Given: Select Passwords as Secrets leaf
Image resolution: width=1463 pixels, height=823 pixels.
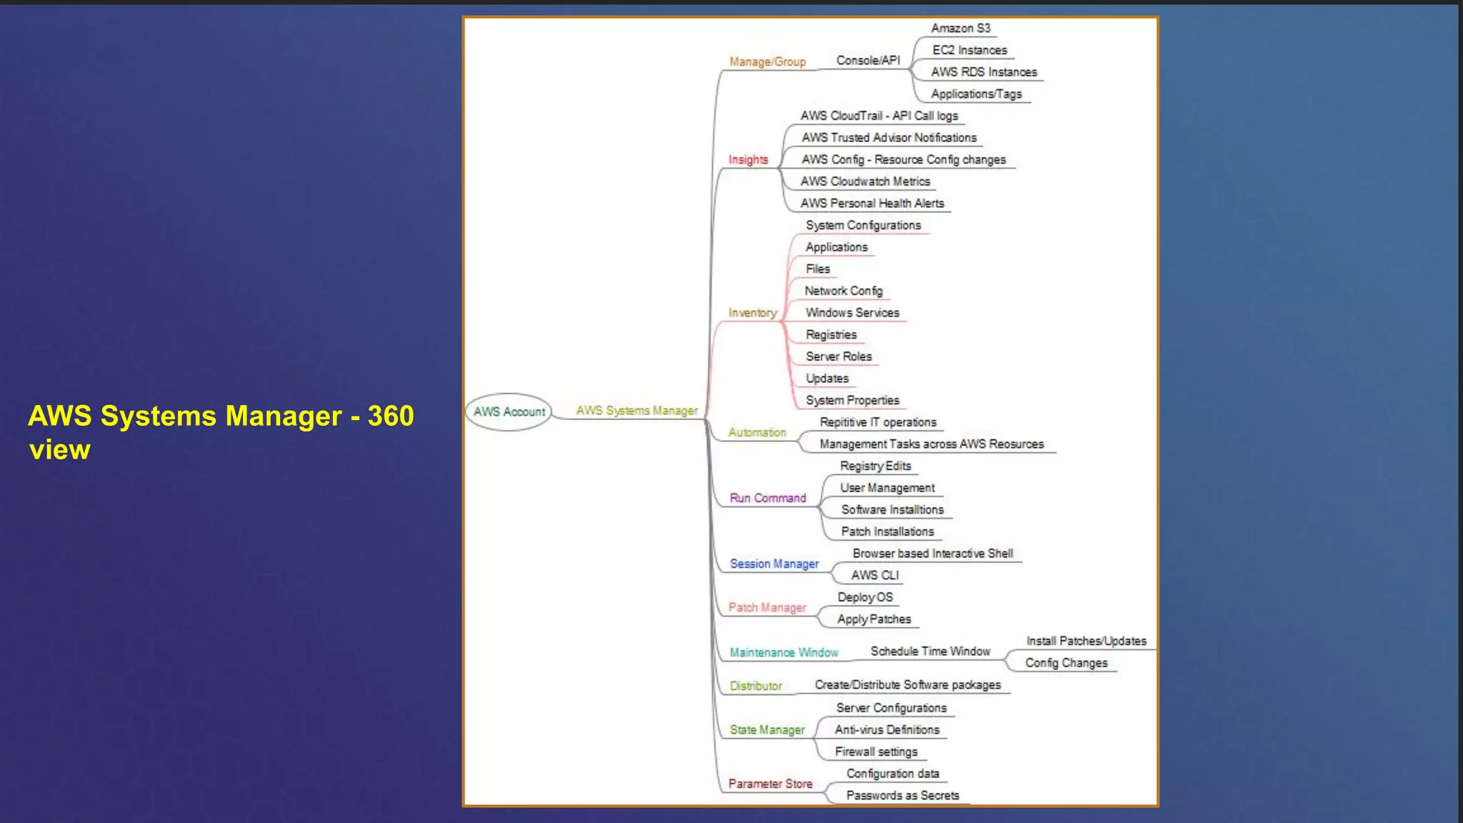Looking at the screenshot, I should [902, 795].
